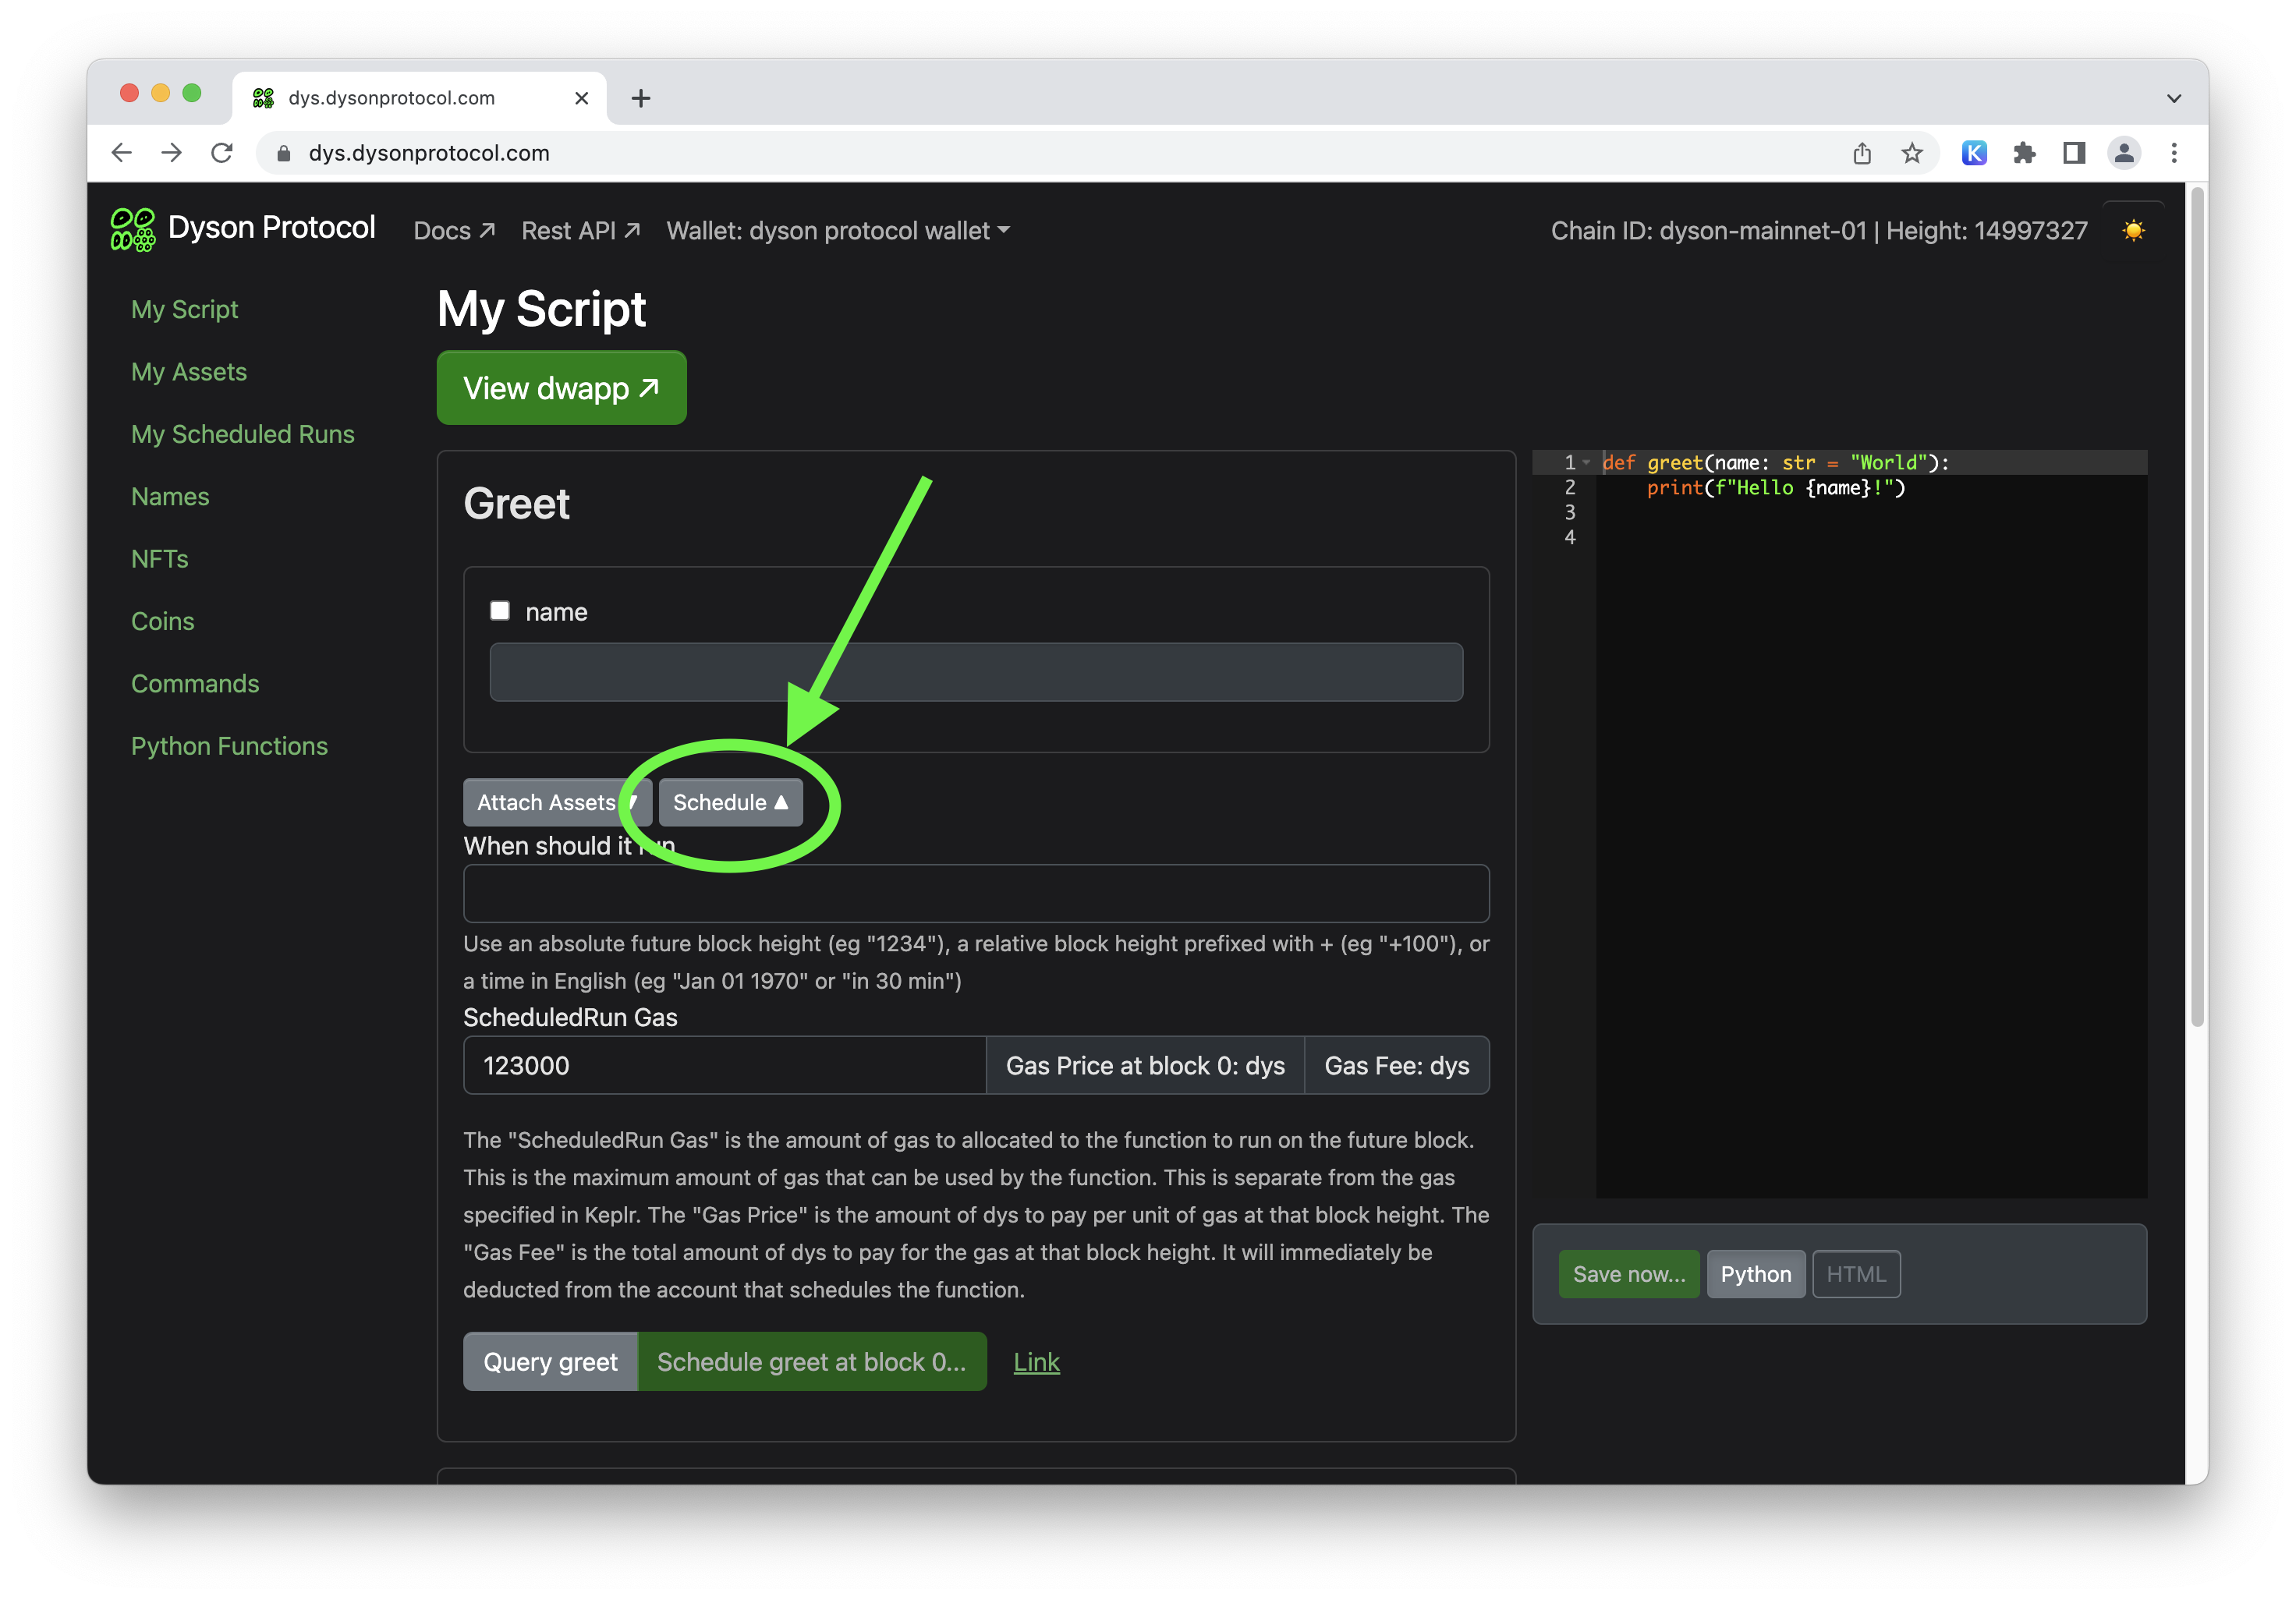Collapse code fold arrow on line 1
The image size is (2296, 1600).
tap(1587, 462)
